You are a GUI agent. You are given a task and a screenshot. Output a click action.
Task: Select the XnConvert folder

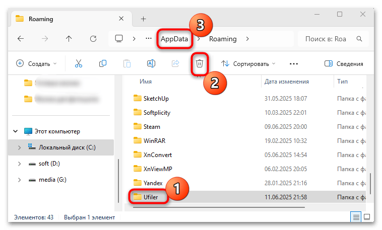click(157, 155)
